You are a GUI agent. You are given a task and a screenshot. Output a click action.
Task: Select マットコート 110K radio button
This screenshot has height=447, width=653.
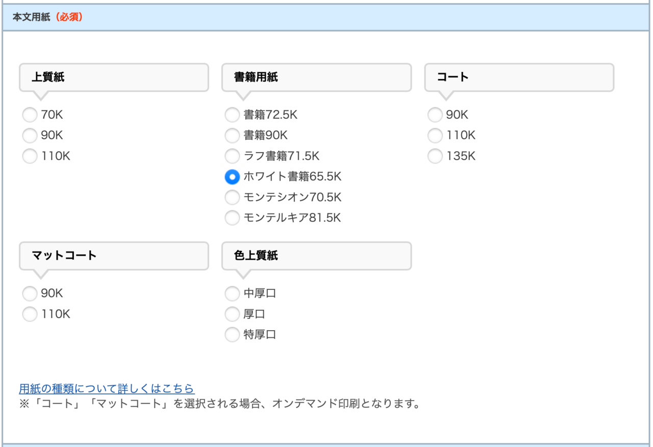30,314
